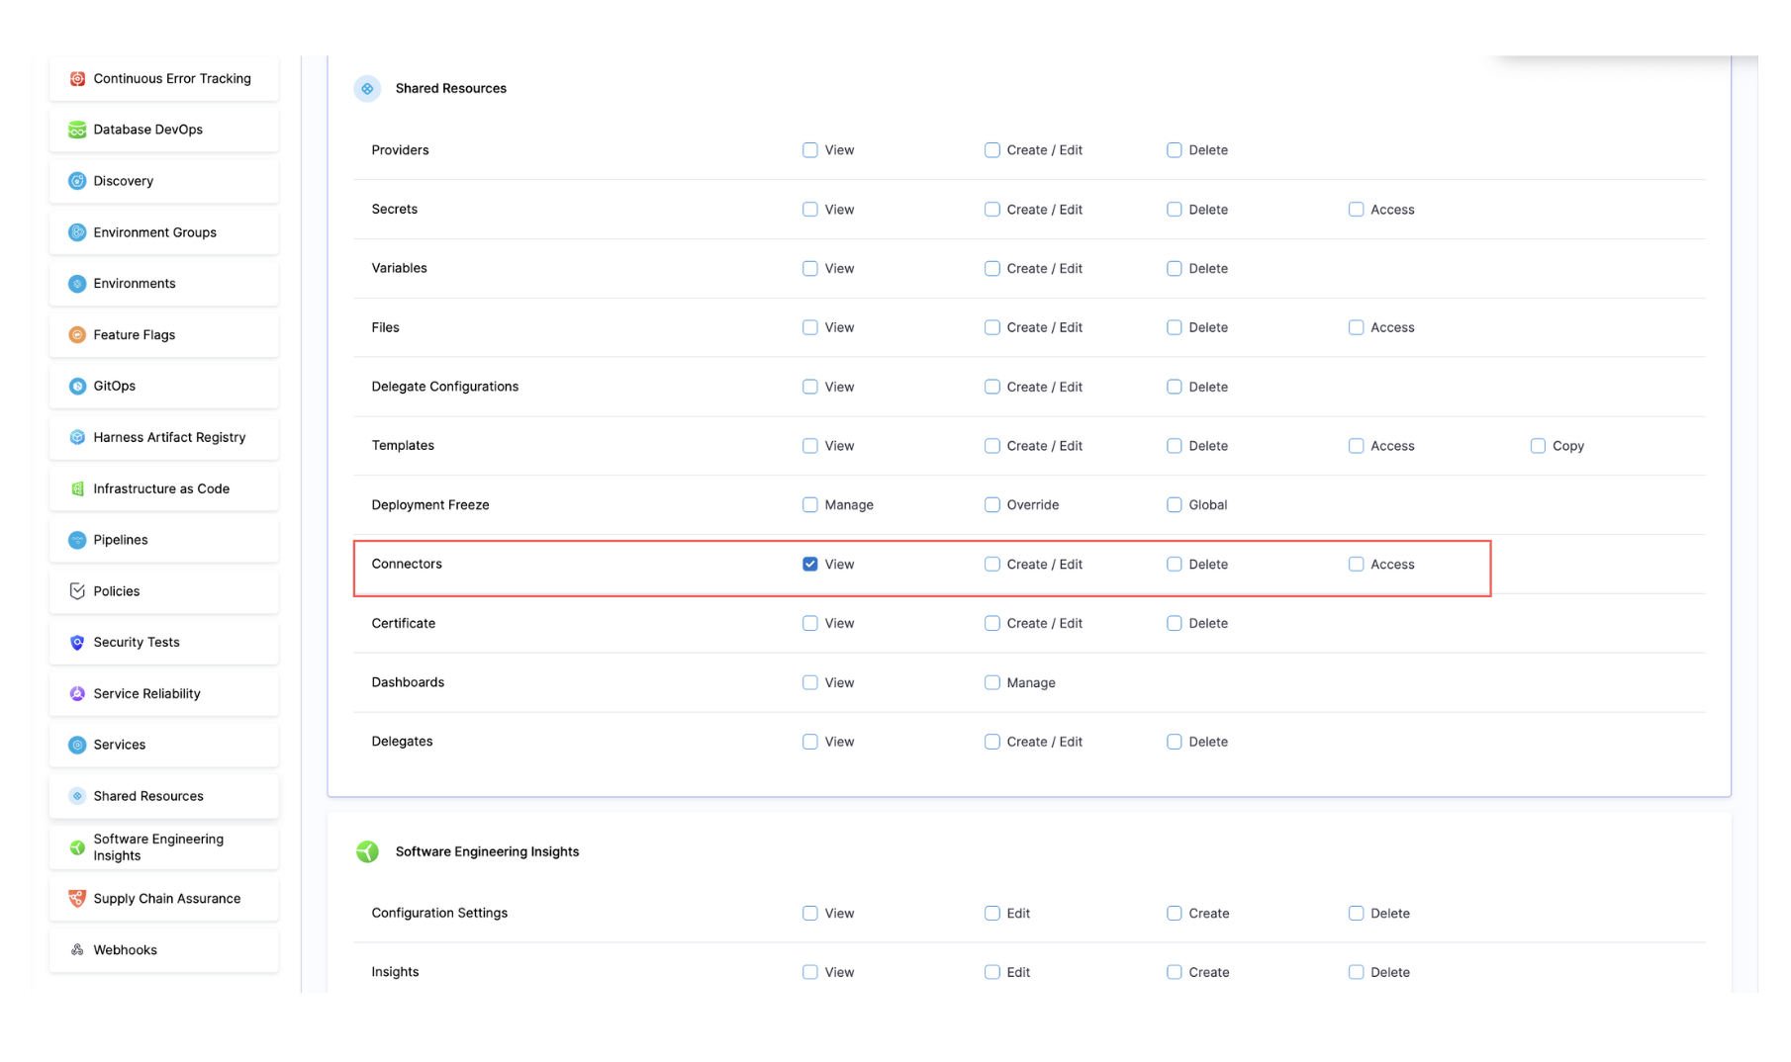Viewport: 1791px width, 1062px height.
Task: Uncheck the Connectors View checkbox
Action: point(810,565)
